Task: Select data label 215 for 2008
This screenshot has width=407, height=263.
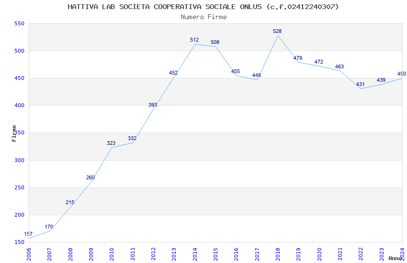Action: [70, 202]
